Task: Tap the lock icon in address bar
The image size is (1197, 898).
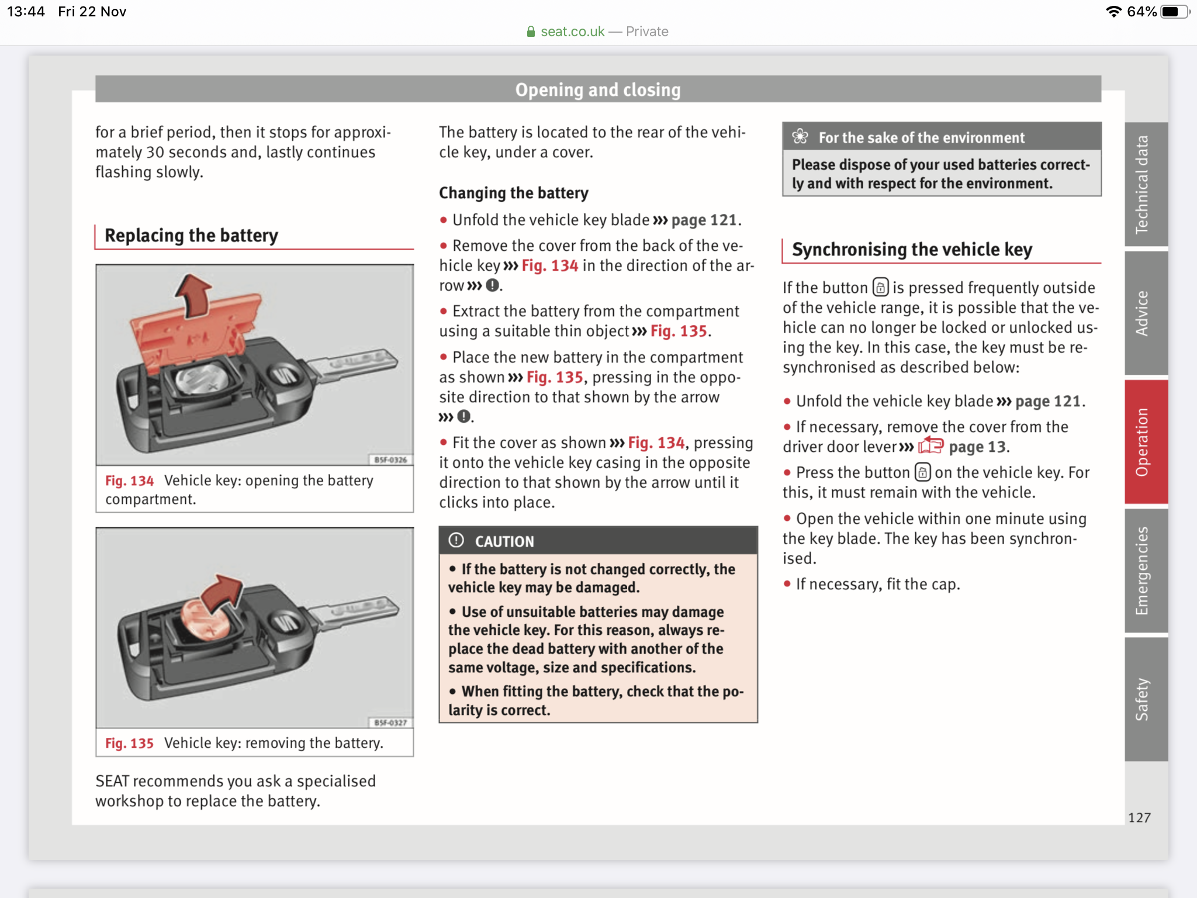Action: point(531,32)
